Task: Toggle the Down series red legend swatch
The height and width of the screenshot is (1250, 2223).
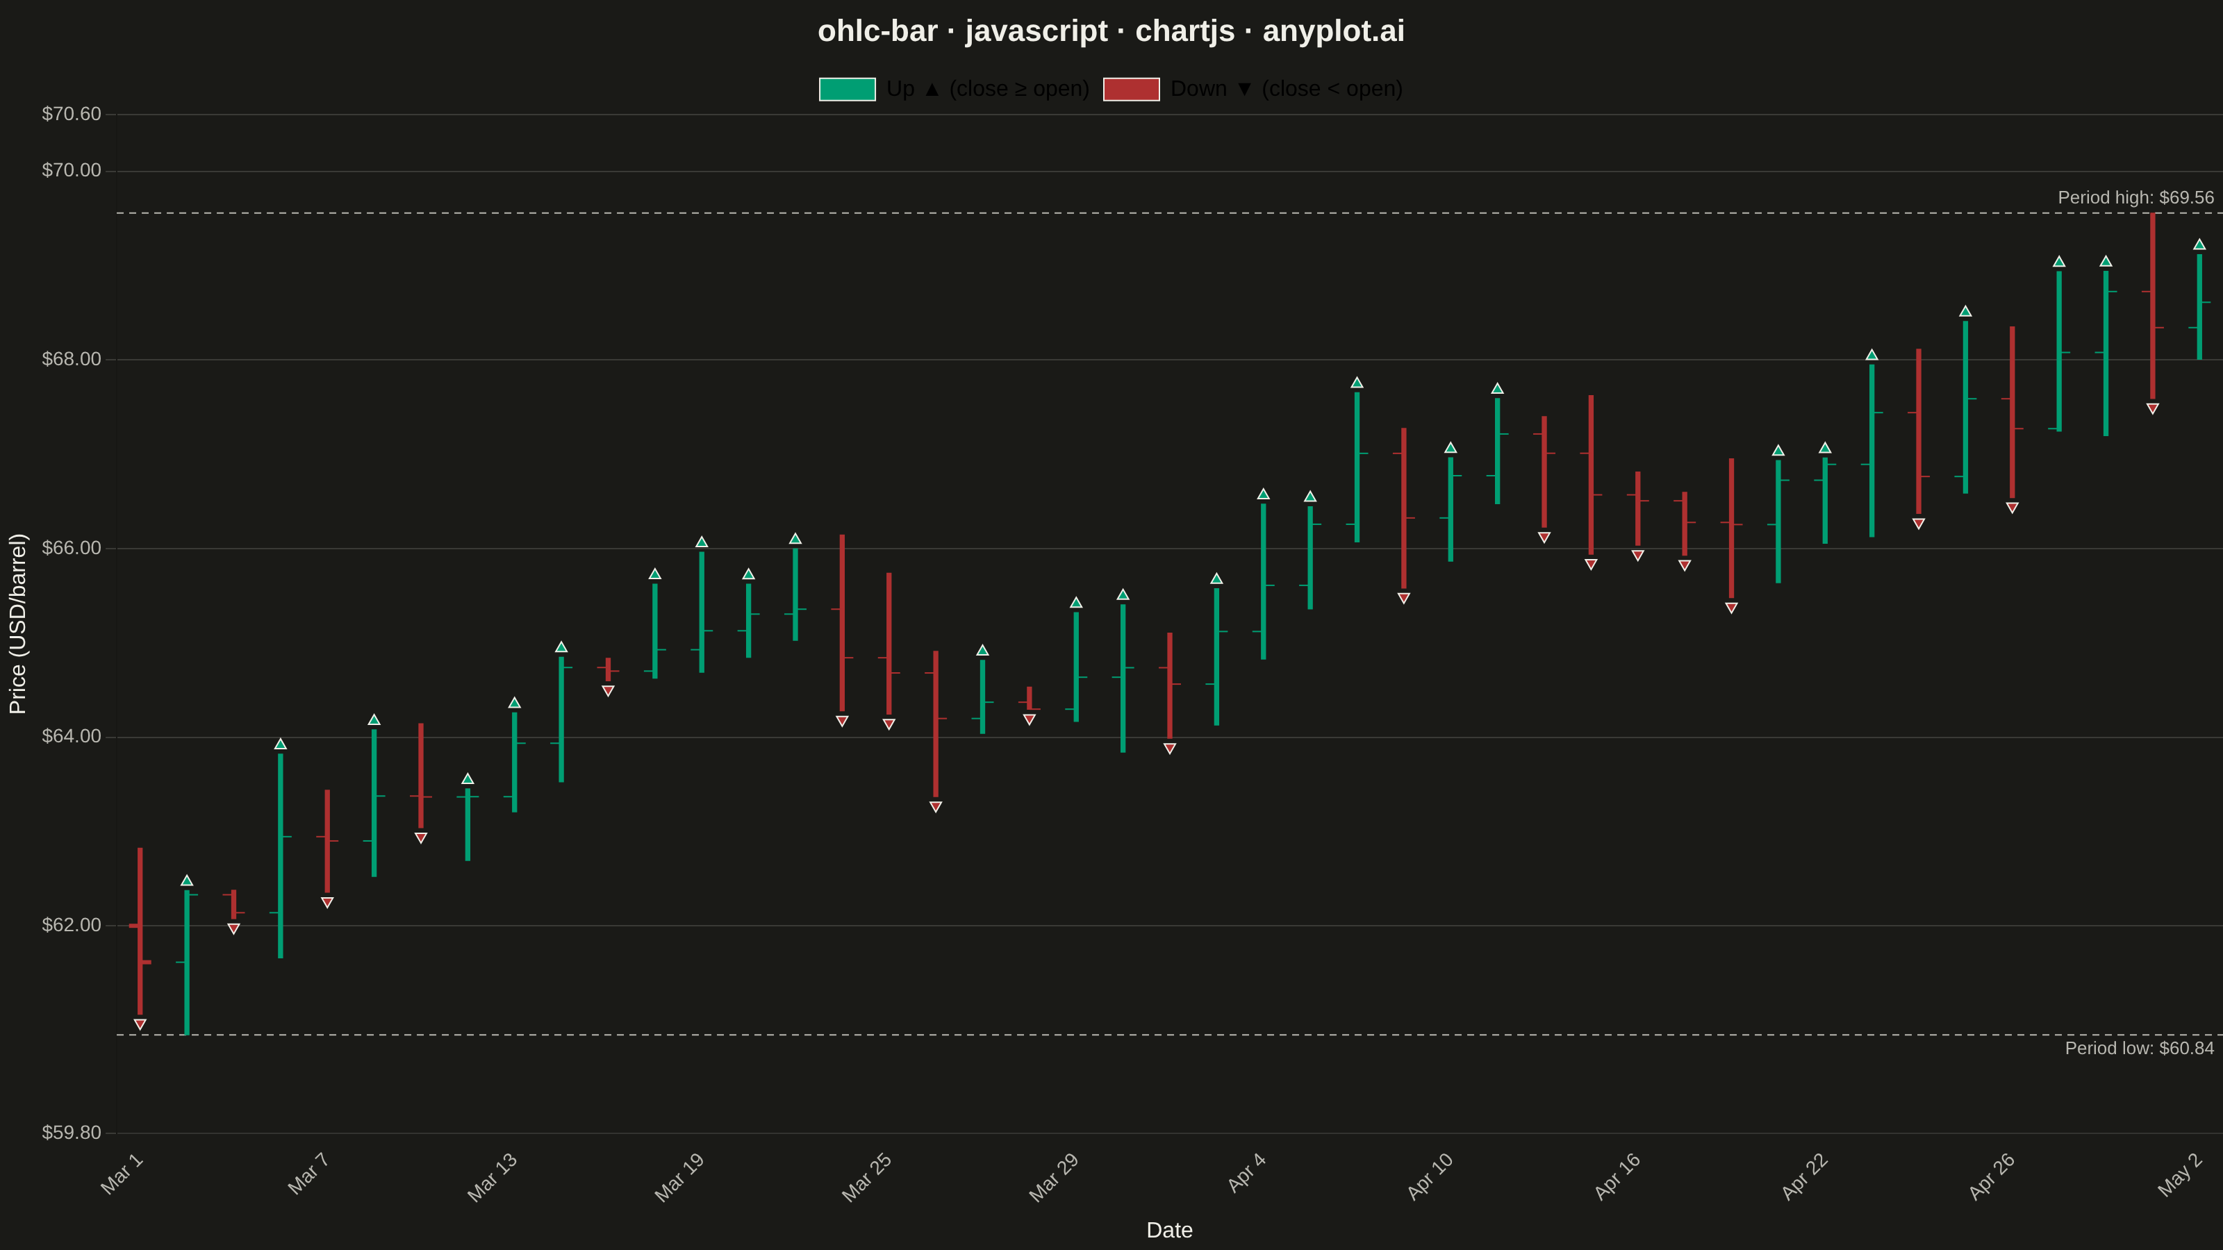Action: [x=1132, y=89]
